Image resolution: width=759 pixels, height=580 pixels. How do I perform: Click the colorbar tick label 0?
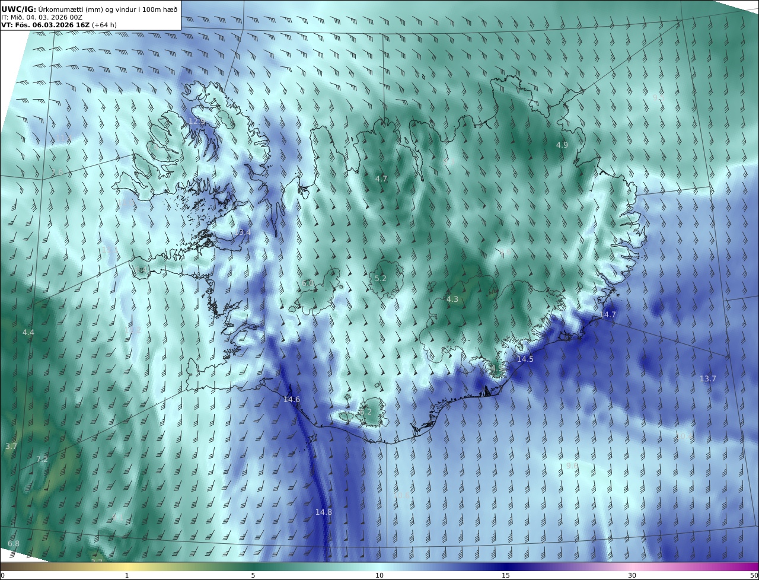pos(2,575)
